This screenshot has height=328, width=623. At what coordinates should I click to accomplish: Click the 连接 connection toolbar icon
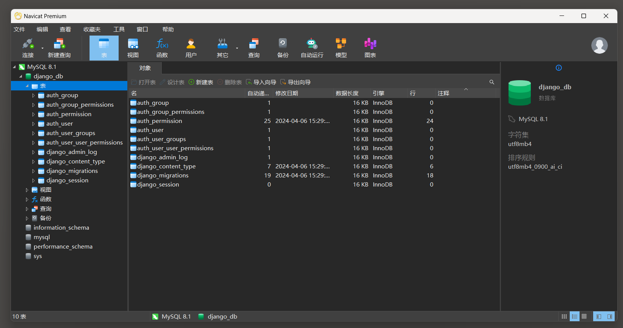pos(28,48)
